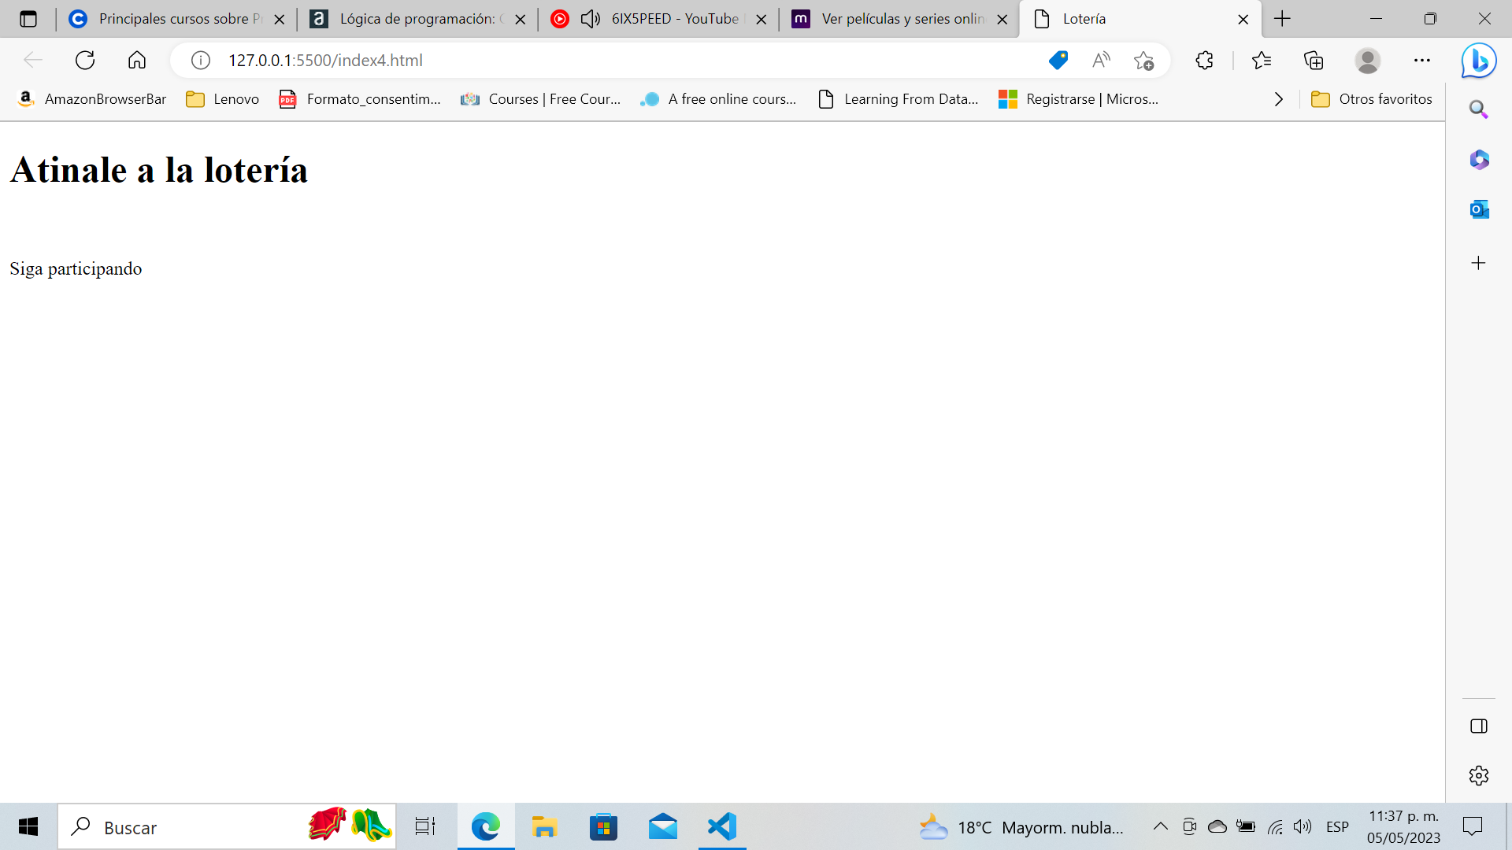Switch to Lógica de programación tab
The height and width of the screenshot is (850, 1512).
point(416,19)
